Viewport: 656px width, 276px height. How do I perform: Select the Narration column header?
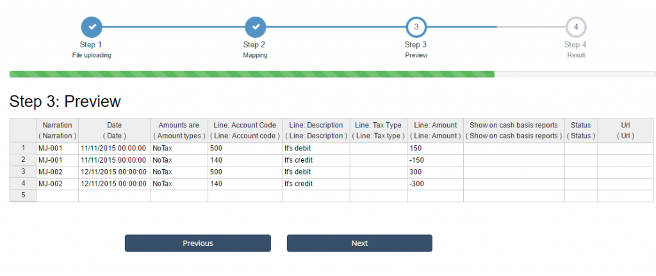(x=57, y=131)
